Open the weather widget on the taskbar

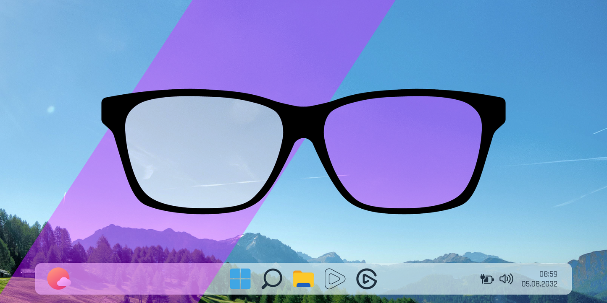pos(59,279)
